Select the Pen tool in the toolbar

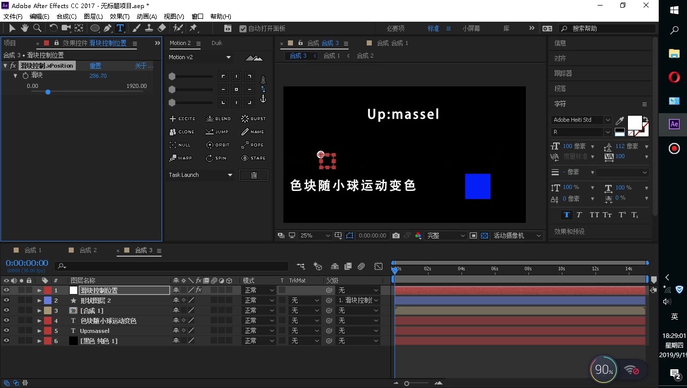107,28
